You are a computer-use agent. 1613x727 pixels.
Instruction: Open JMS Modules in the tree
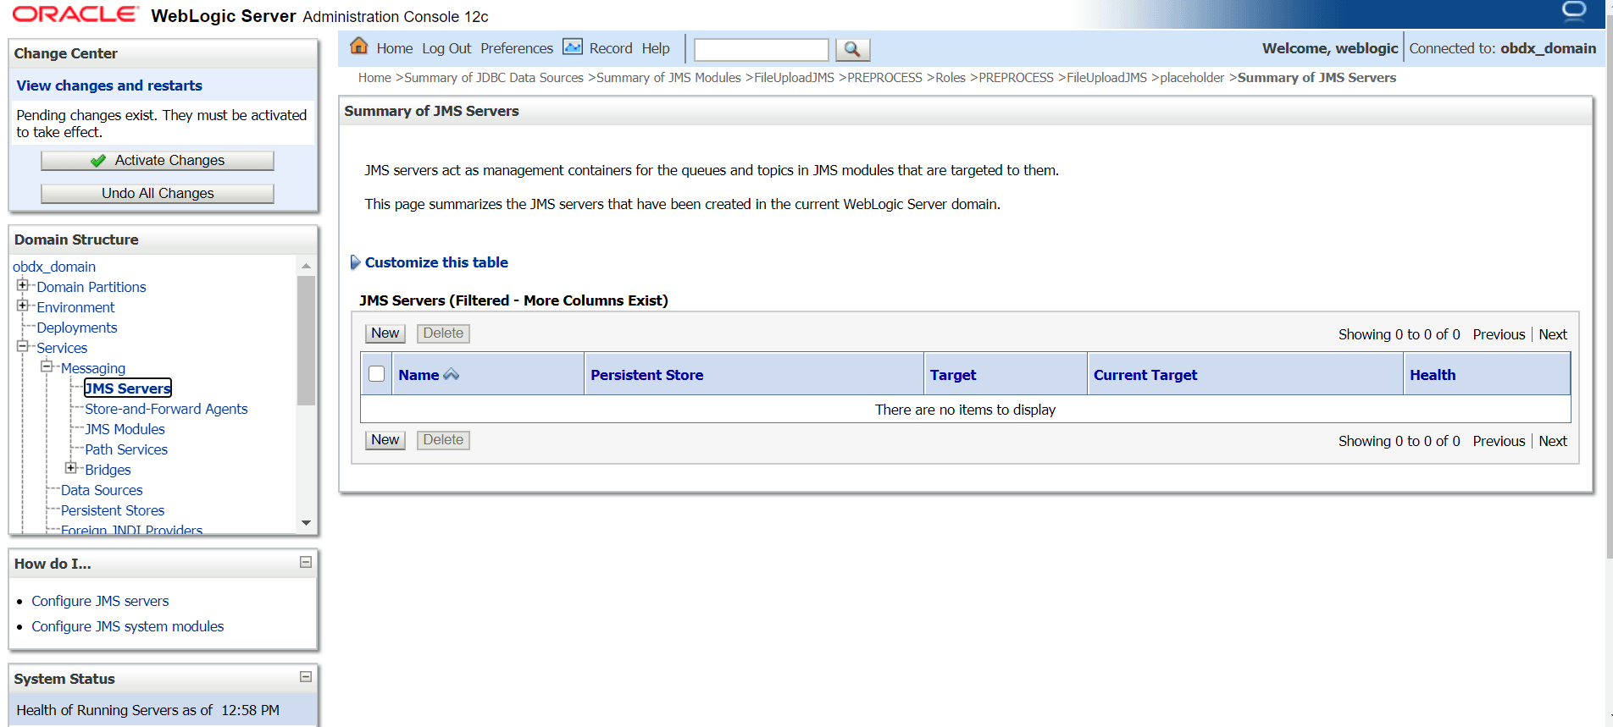[x=125, y=429]
